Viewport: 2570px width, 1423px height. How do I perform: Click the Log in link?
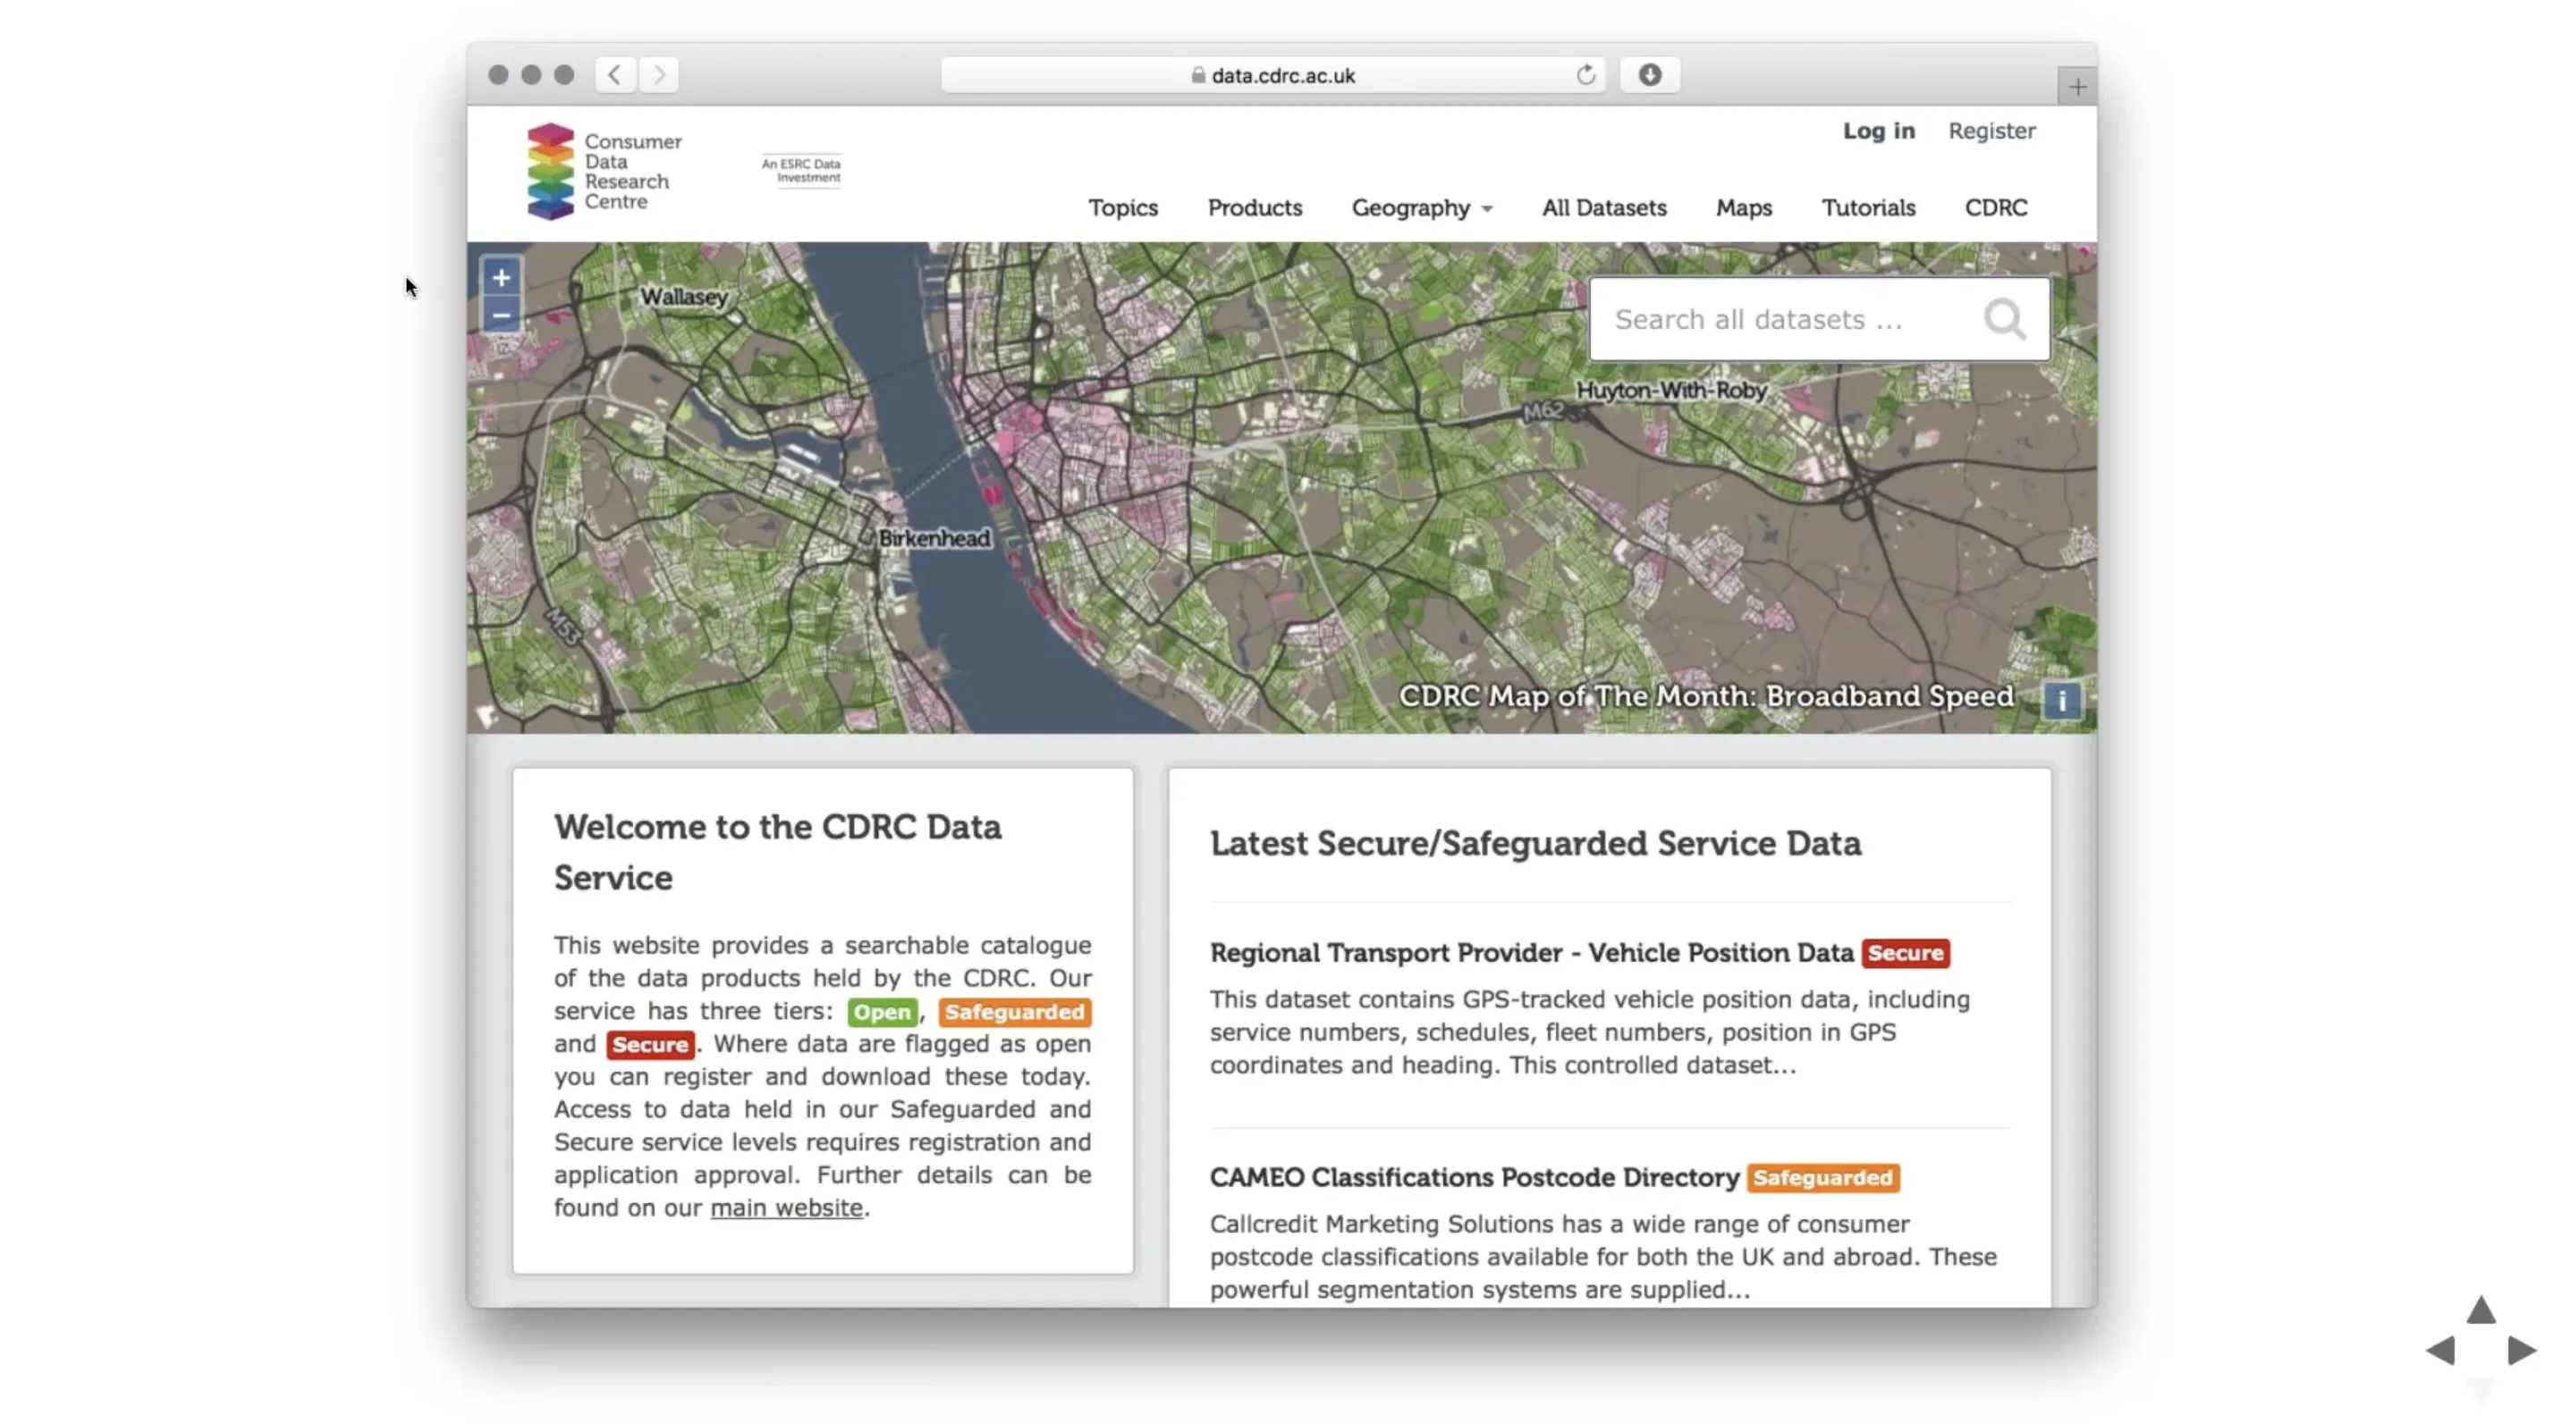tap(1878, 131)
